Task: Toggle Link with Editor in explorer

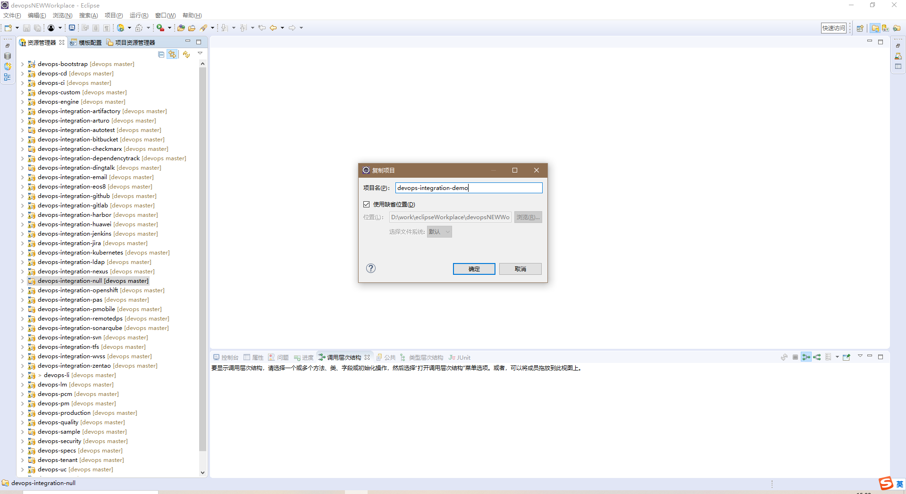Action: pyautogui.click(x=172, y=55)
